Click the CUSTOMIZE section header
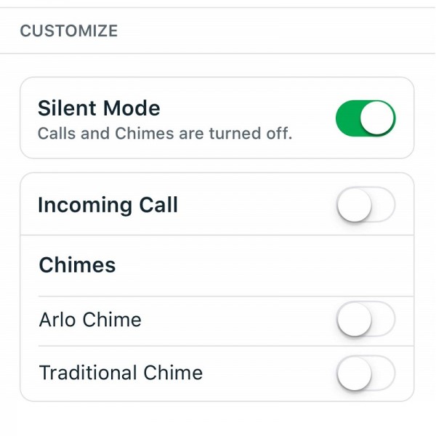Viewport: 436px width, 436px height. tap(69, 31)
